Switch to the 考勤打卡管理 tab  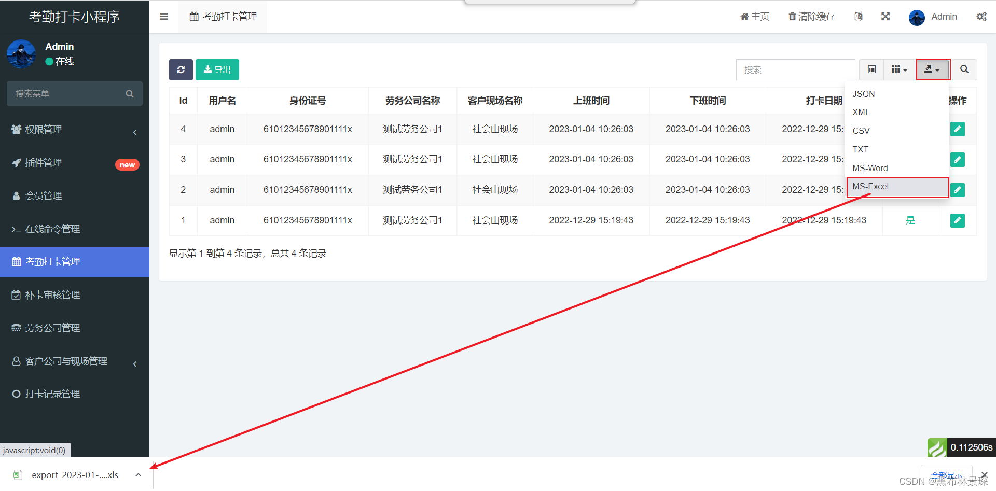tap(223, 16)
